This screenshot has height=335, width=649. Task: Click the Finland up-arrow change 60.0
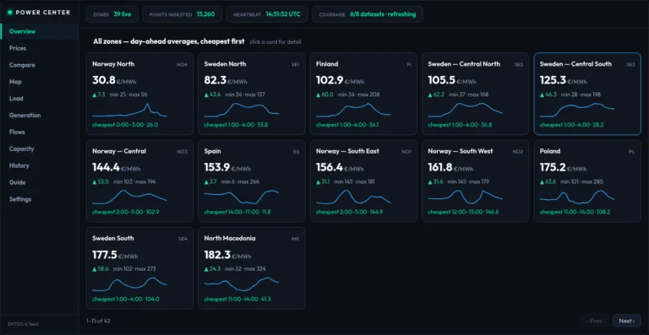tap(324, 95)
